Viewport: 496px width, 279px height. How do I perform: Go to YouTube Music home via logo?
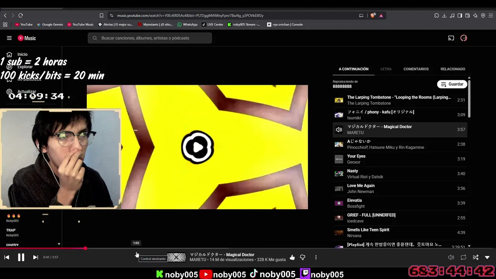pyautogui.click(x=27, y=38)
